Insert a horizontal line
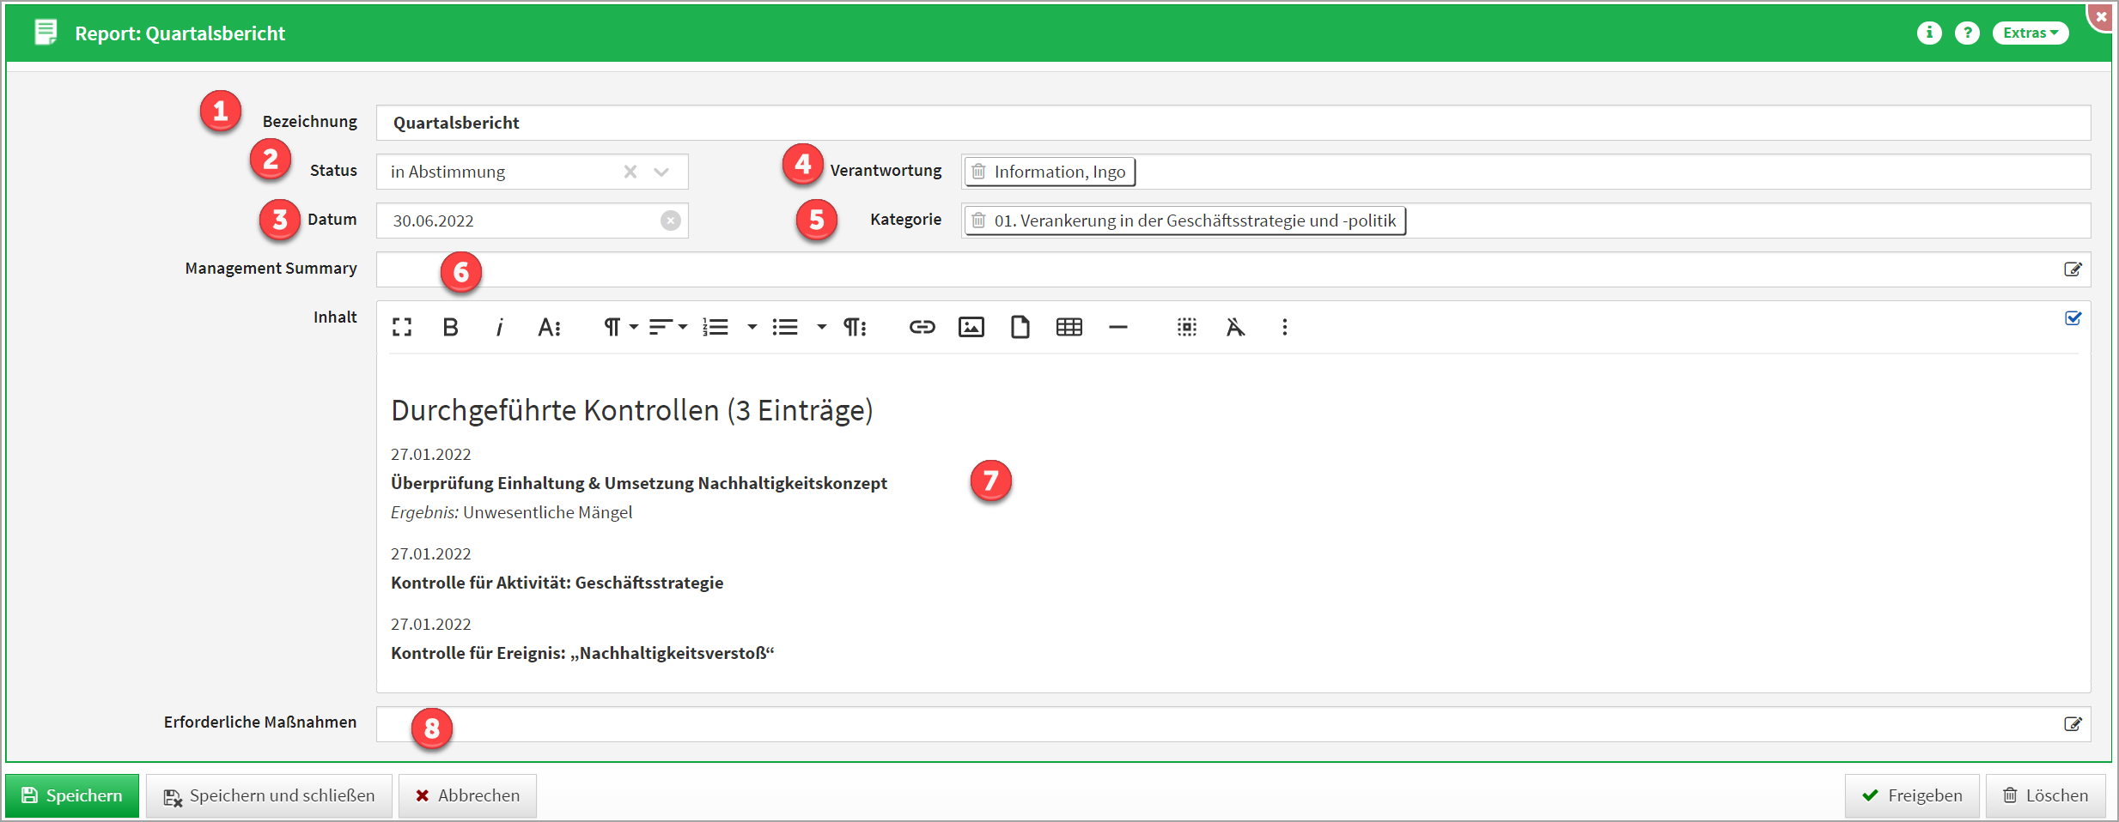 click(1117, 327)
